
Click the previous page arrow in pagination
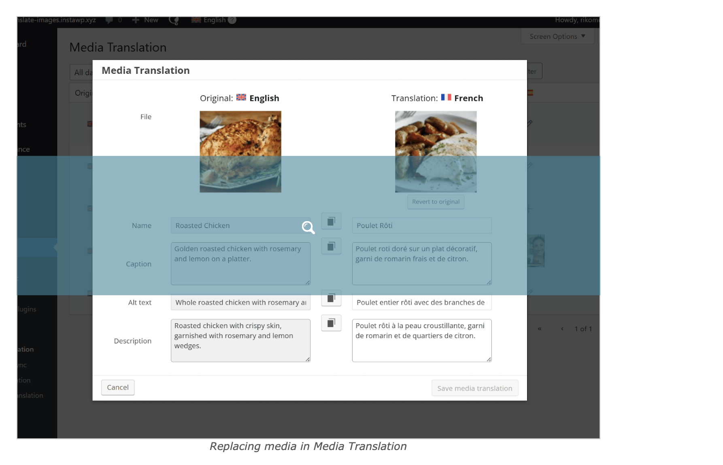[x=562, y=329]
